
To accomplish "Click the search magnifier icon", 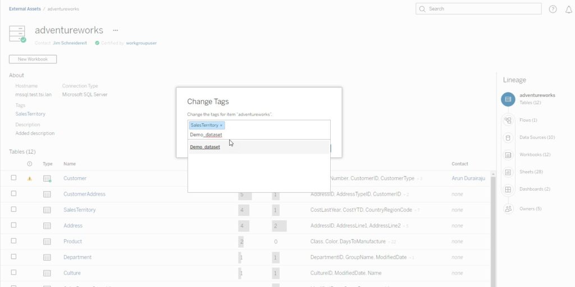I will pos(422,9).
